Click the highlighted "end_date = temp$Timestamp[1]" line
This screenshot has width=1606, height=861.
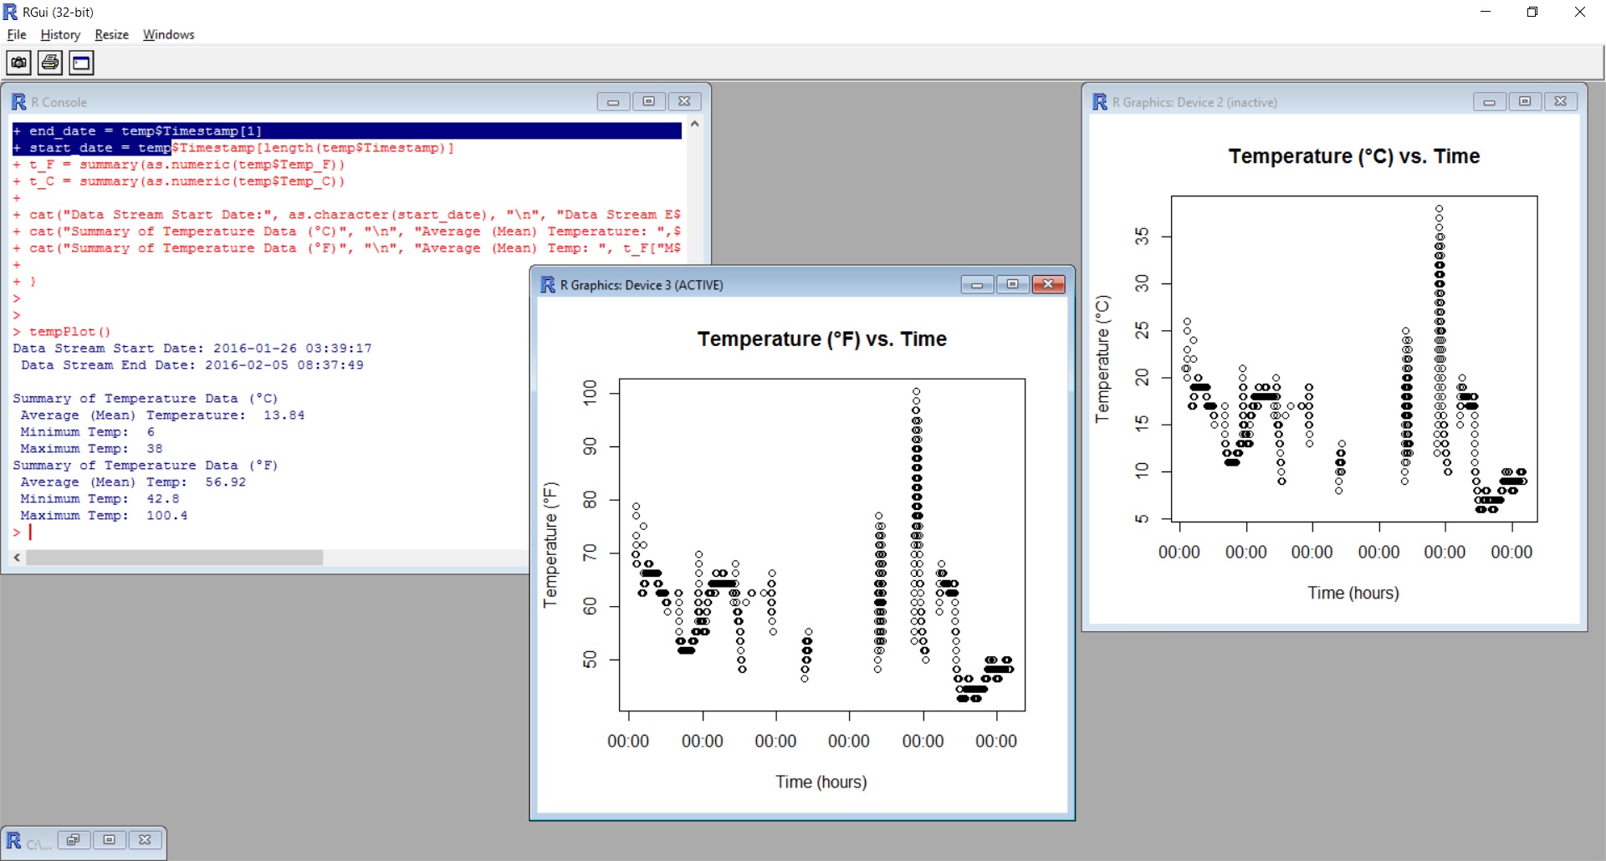coord(346,131)
